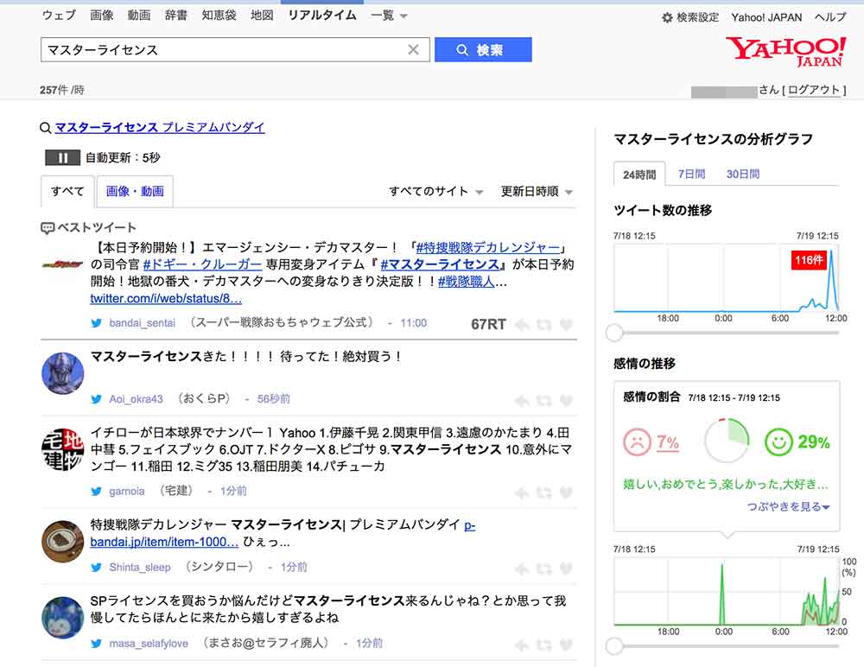Image resolution: width=864 pixels, height=667 pixels.
Task: Like the garnoia tweet
Action: [x=566, y=492]
